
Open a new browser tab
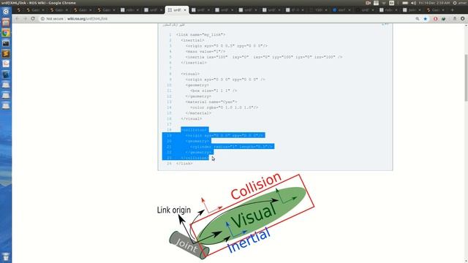pos(452,9)
